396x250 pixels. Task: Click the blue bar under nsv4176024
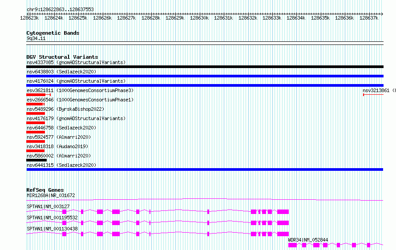click(205, 85)
